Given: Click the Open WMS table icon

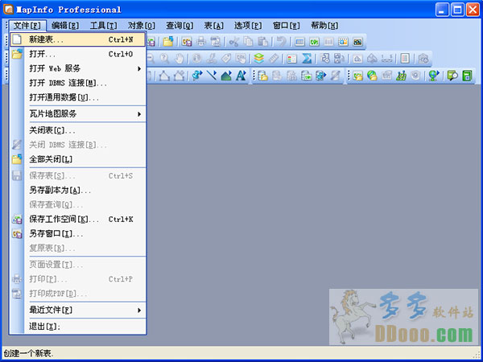Looking at the screenshot, I should pyautogui.click(x=357, y=76).
